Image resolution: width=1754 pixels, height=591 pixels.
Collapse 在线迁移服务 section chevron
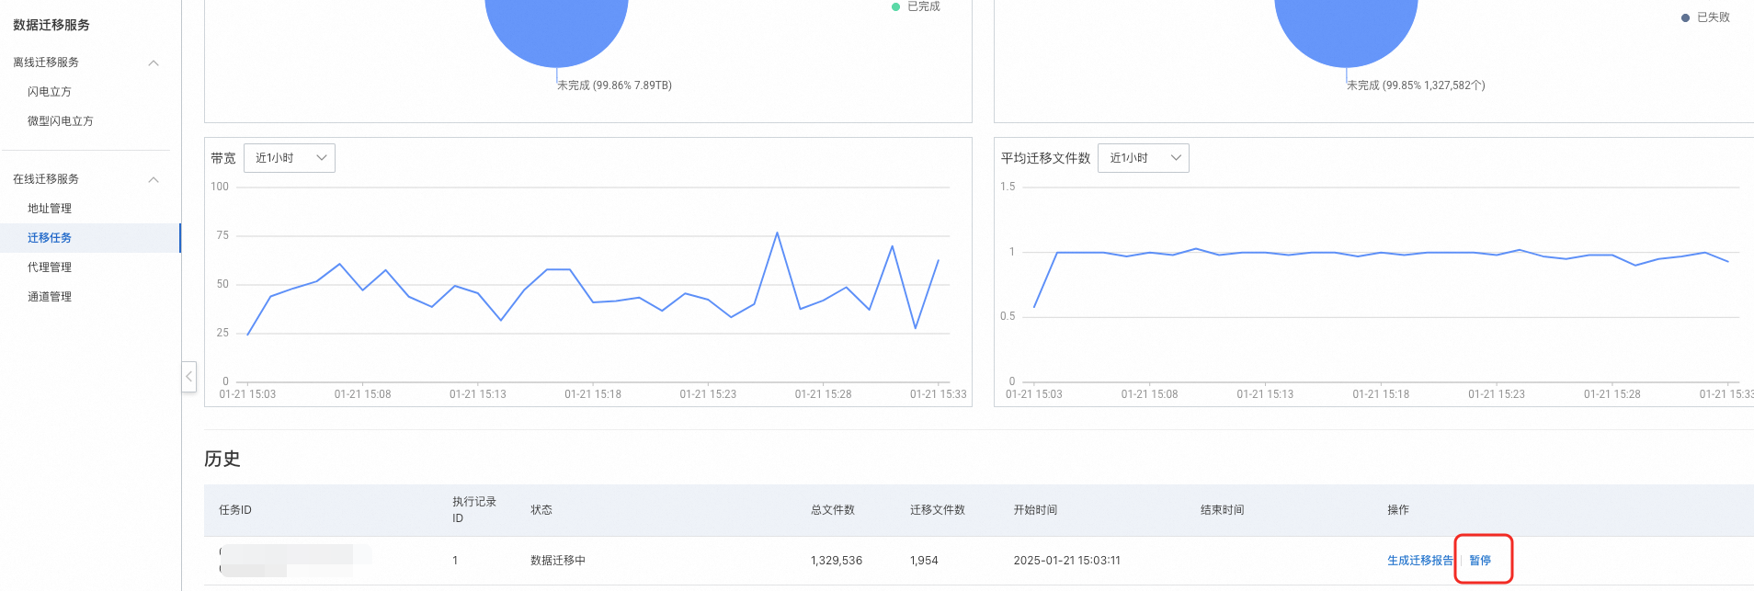pos(154,179)
